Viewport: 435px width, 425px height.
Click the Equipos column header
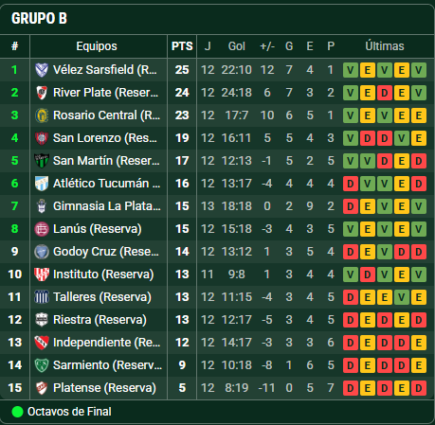pos(97,46)
